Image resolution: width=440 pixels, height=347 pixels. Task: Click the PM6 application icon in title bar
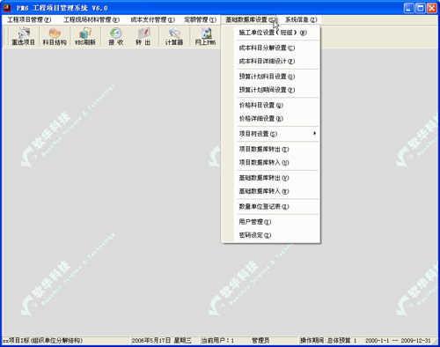7,8
